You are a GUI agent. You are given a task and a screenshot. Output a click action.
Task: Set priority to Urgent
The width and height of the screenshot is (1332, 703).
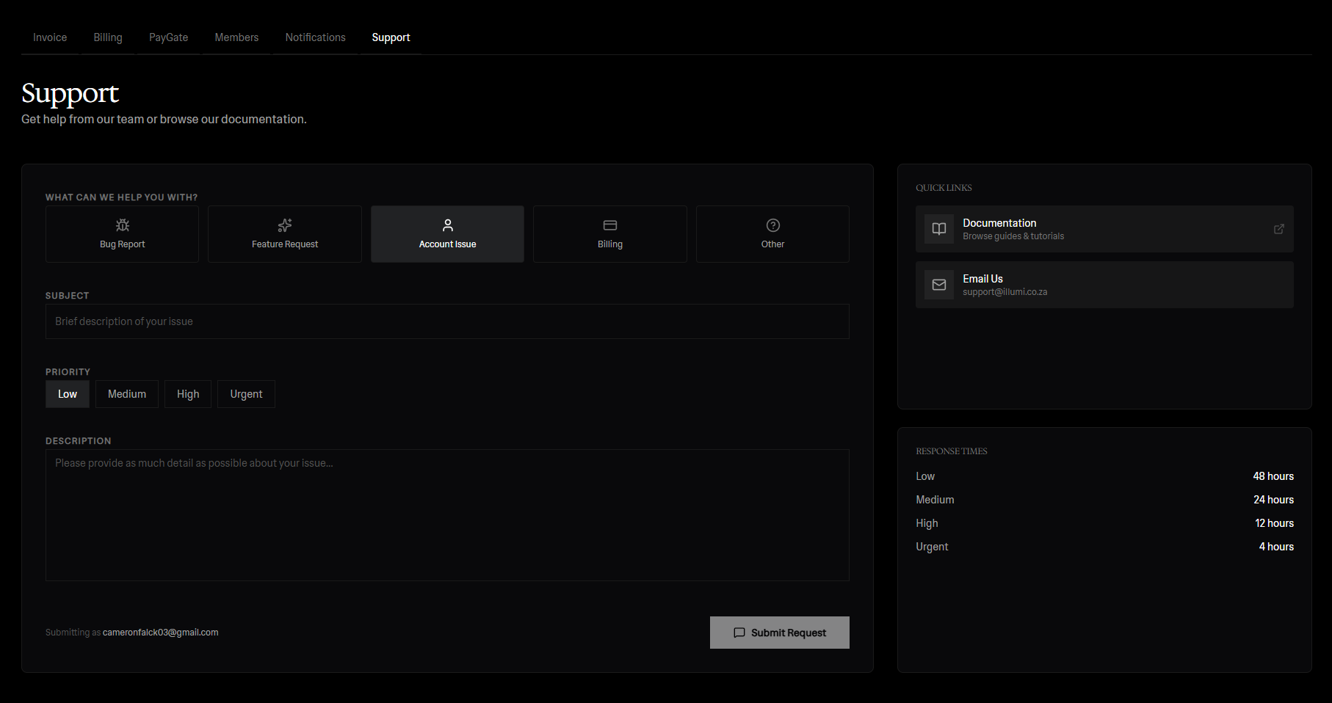point(246,394)
